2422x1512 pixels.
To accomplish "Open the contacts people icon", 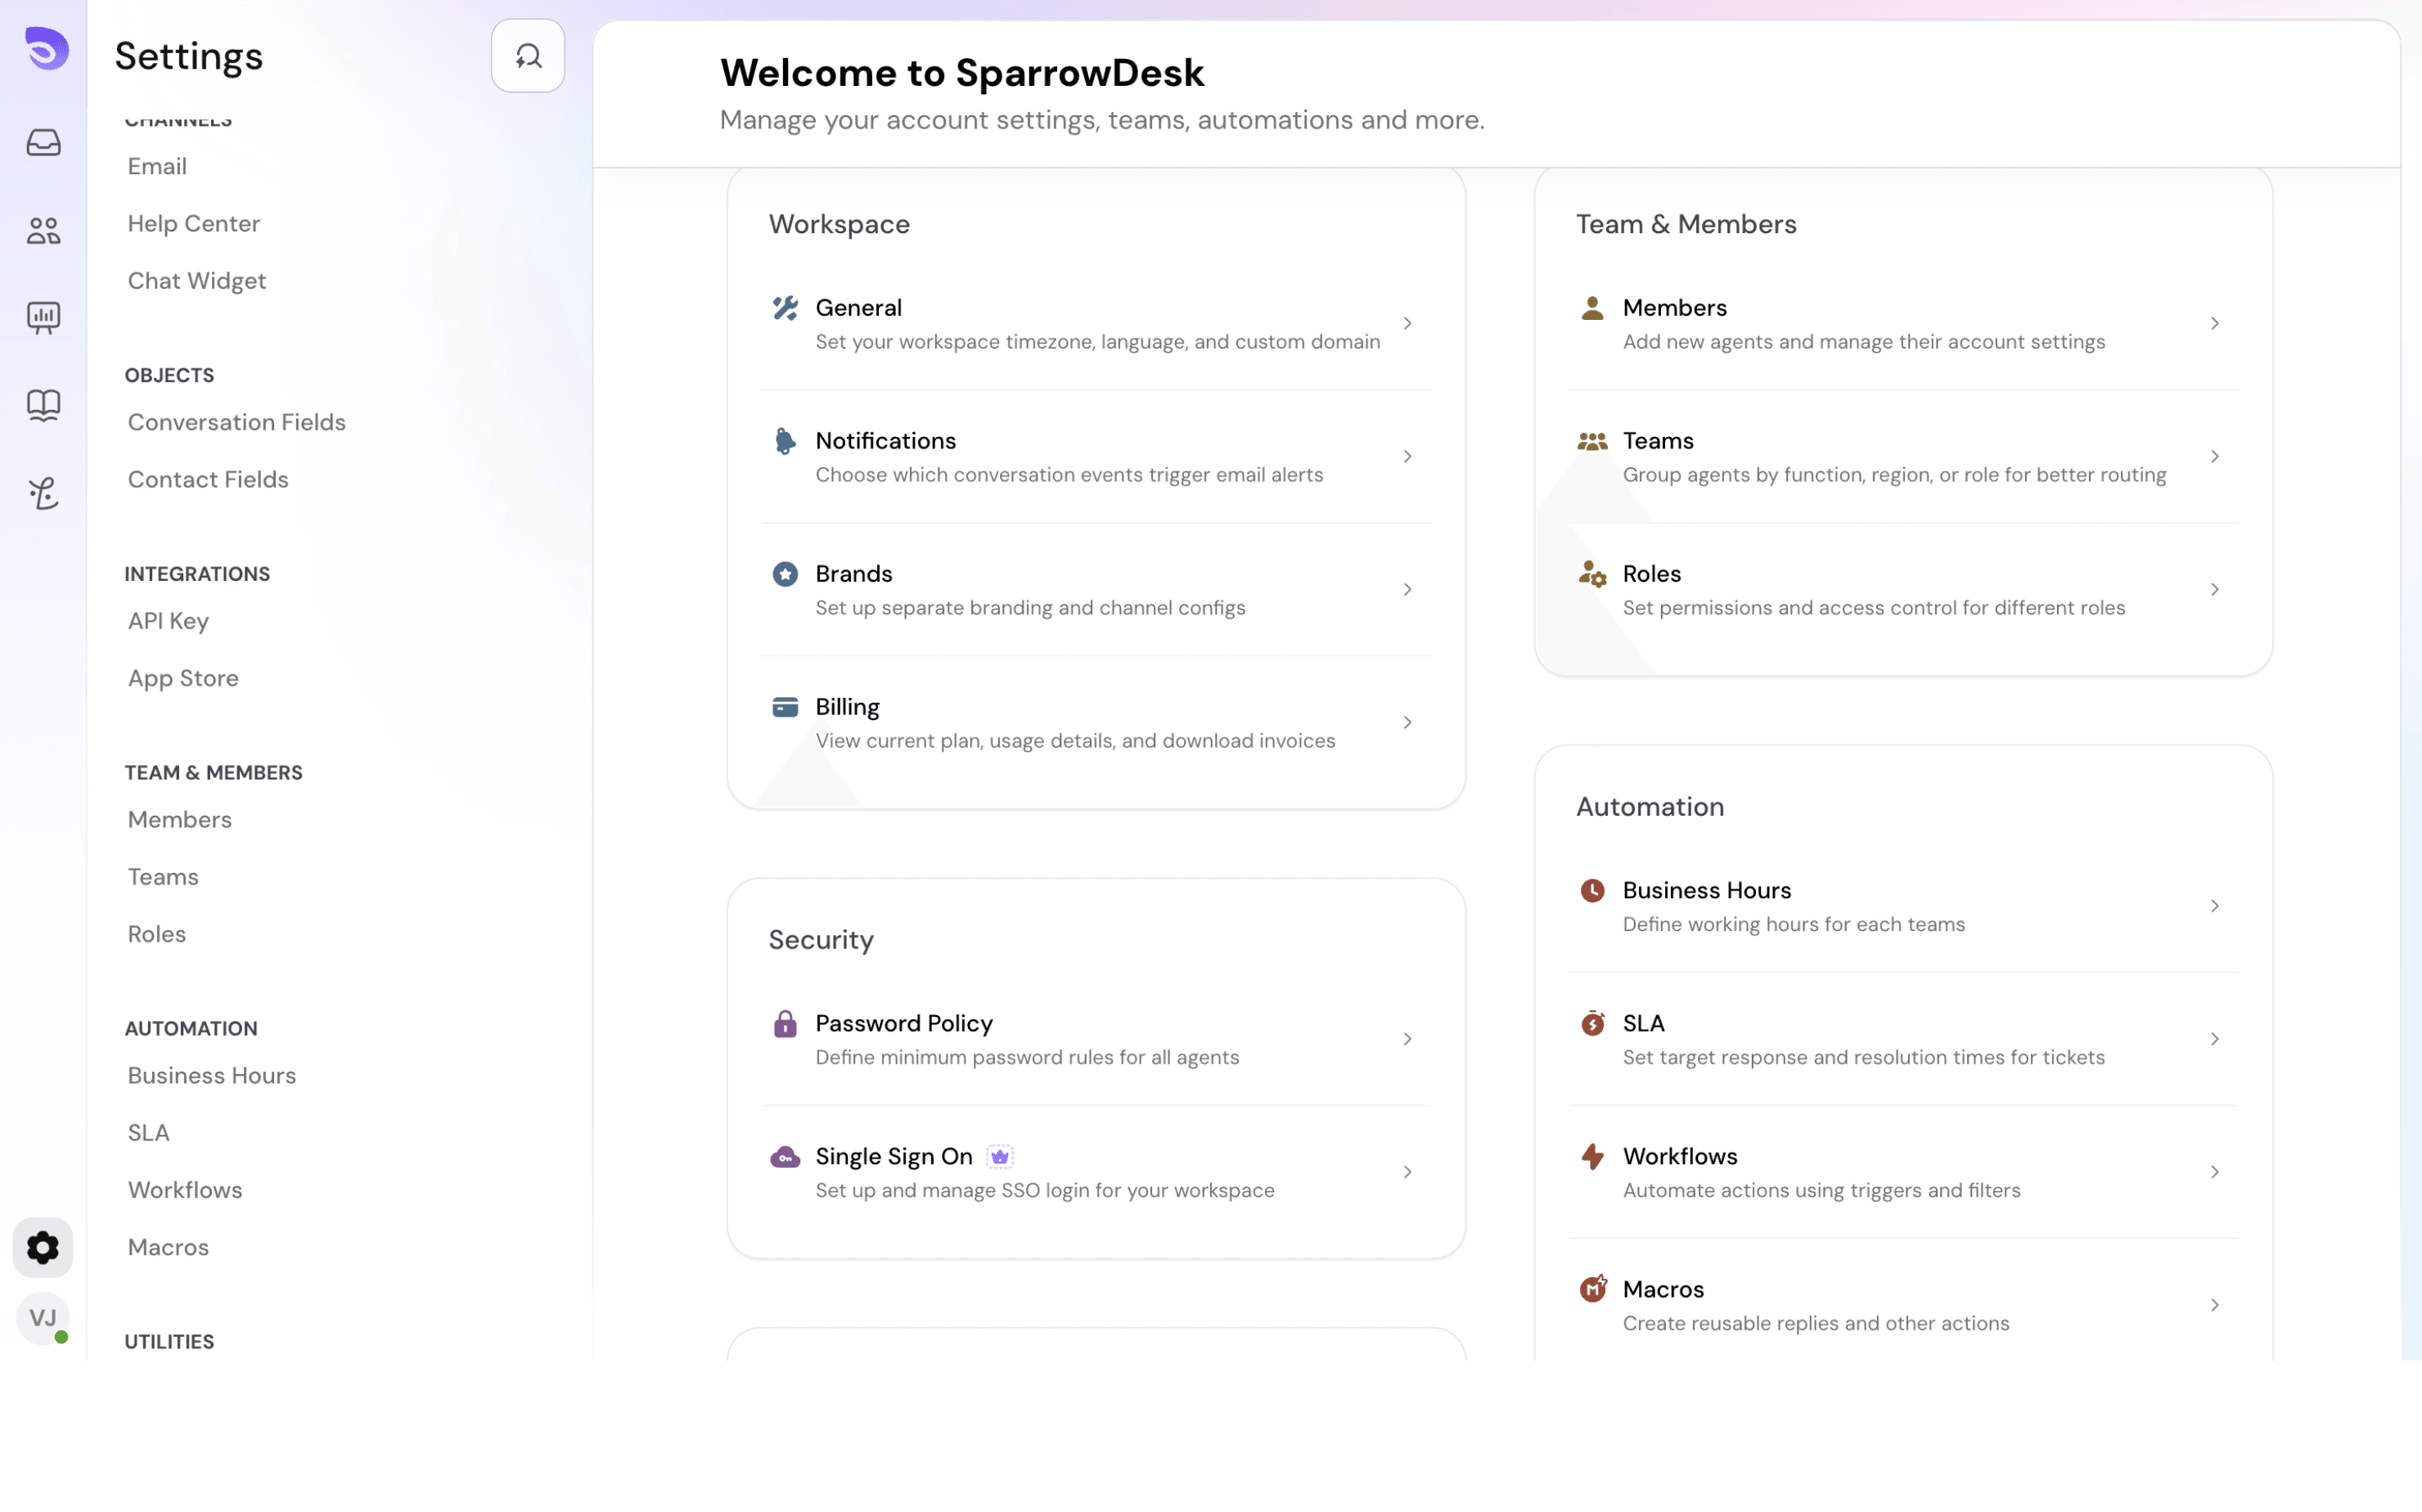I will coord(43,231).
